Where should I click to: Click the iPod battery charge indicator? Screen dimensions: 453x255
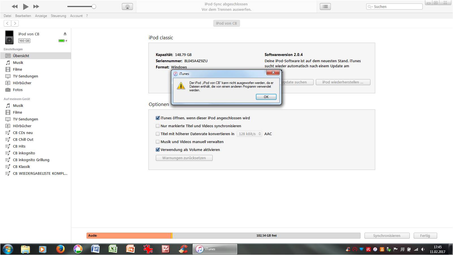pos(63,41)
